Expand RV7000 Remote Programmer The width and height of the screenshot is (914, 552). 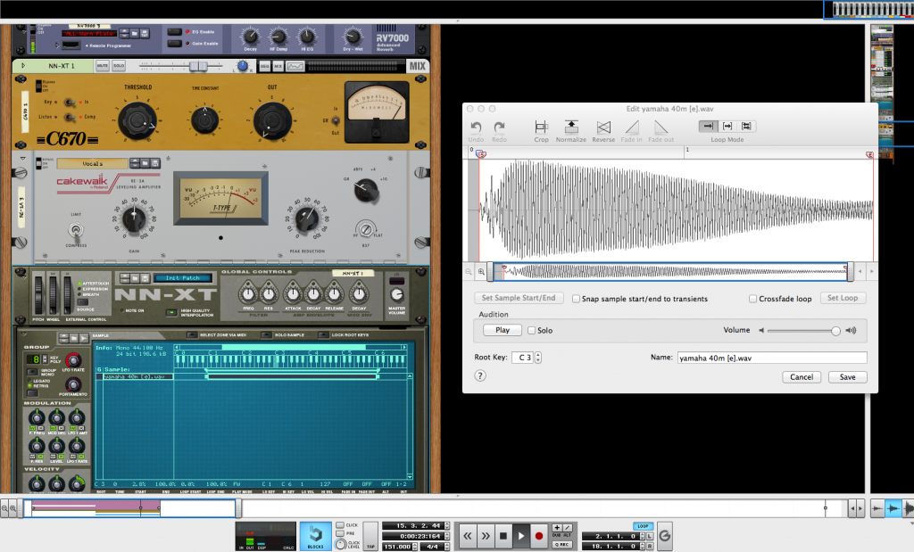[x=57, y=45]
